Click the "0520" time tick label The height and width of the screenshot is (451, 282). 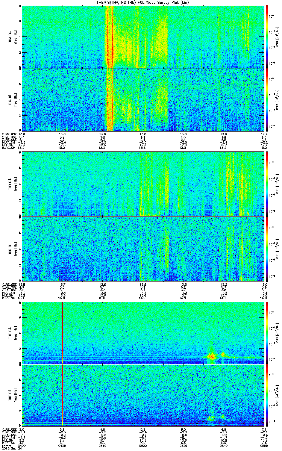tap(183, 445)
